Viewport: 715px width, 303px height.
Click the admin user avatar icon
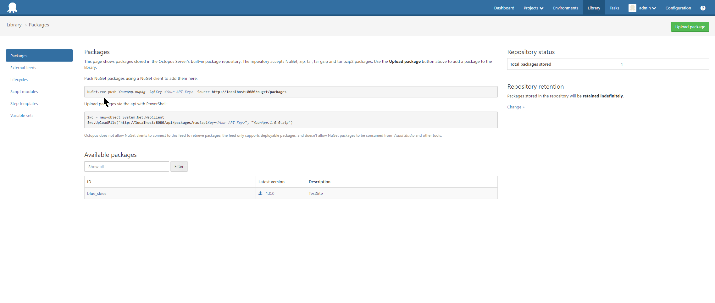(x=632, y=8)
